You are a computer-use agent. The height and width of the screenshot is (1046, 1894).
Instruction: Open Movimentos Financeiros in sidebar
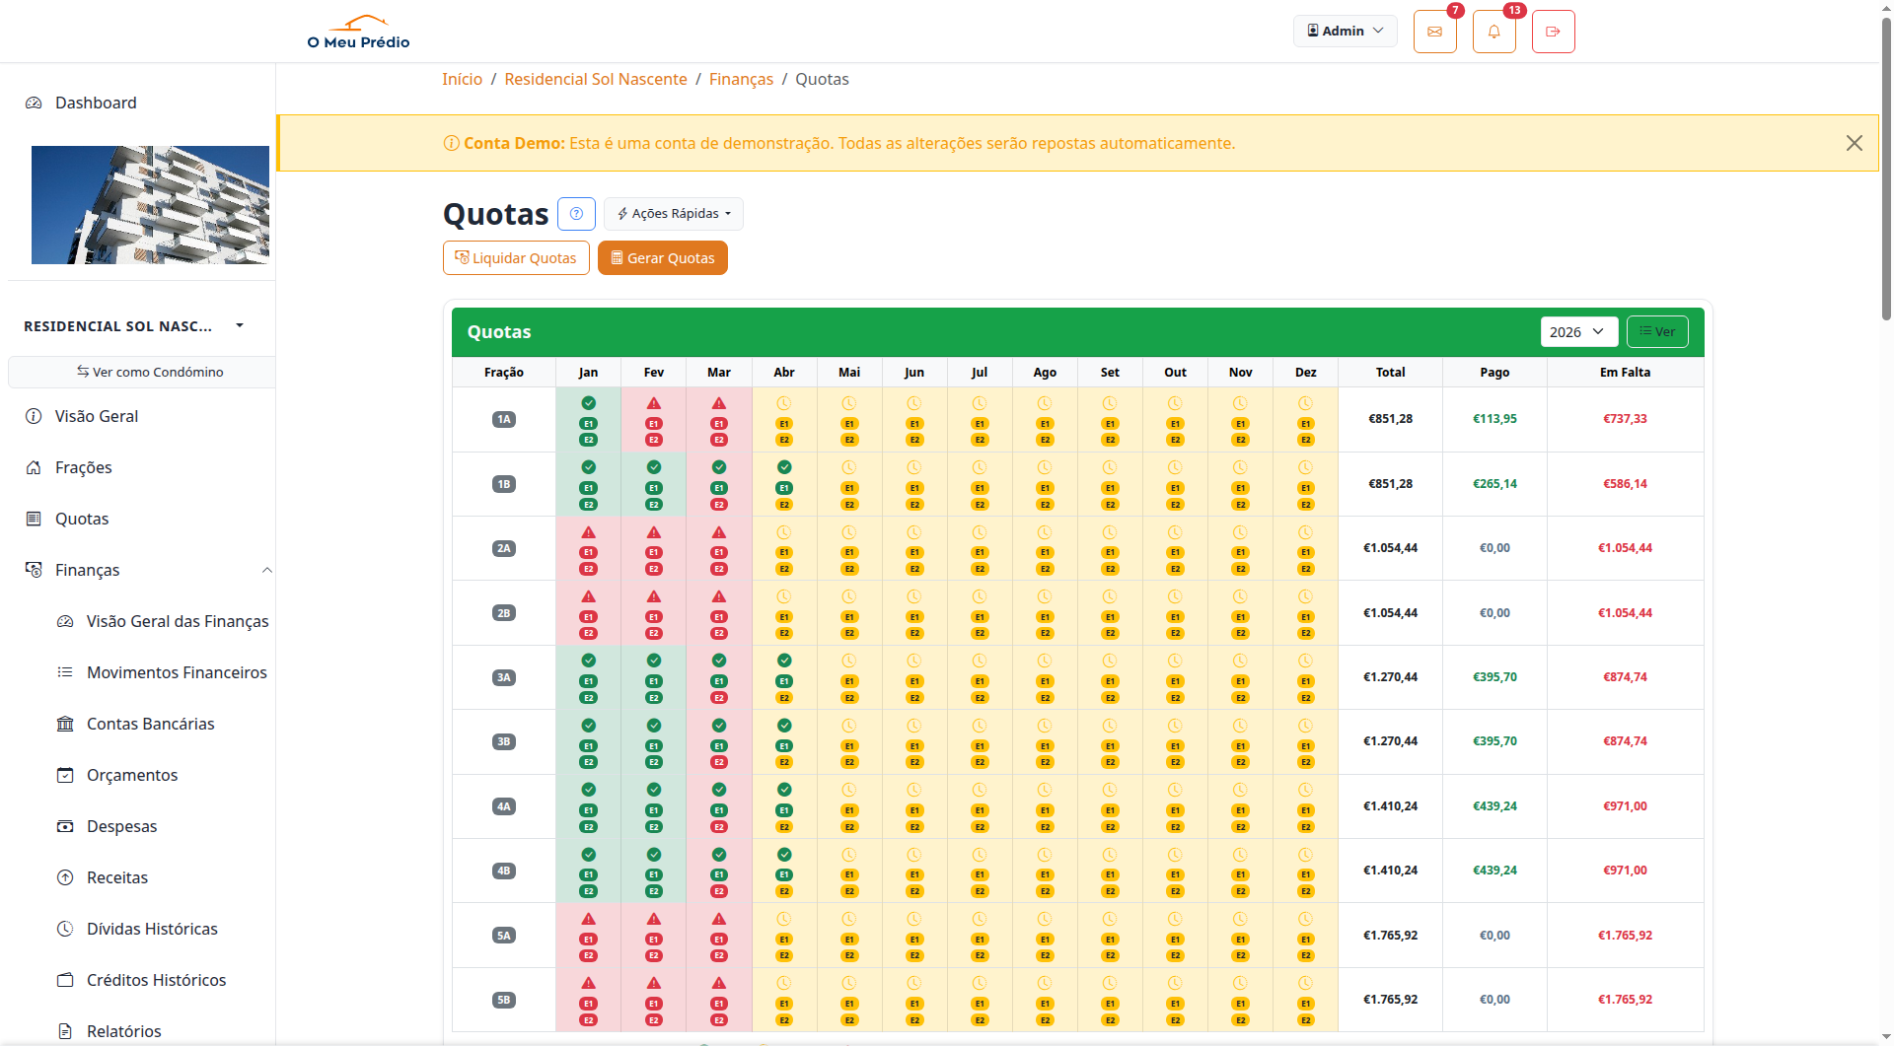tap(177, 672)
